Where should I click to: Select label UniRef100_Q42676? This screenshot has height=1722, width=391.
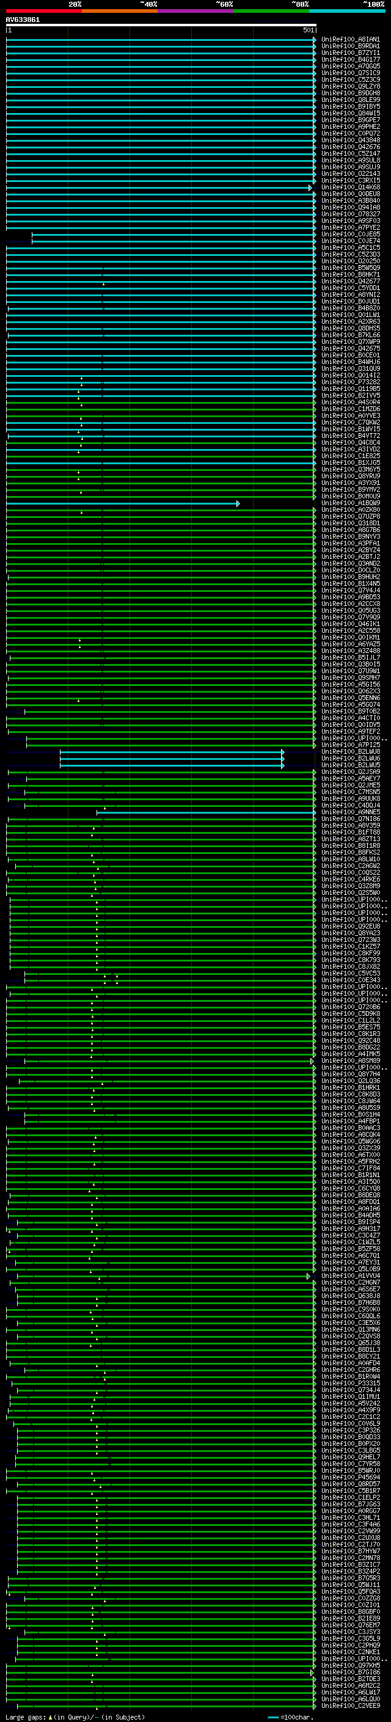point(350,147)
